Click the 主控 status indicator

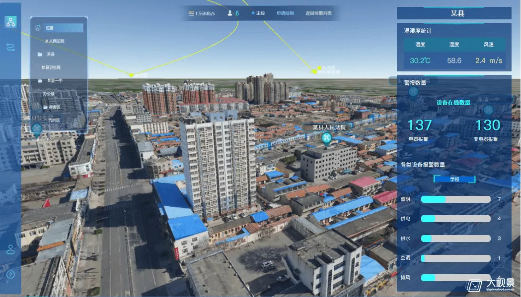[x=258, y=13]
